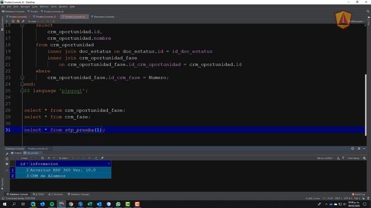The image size is (371, 208).
Task: Click the results panel search icon
Action: pos(365,158)
